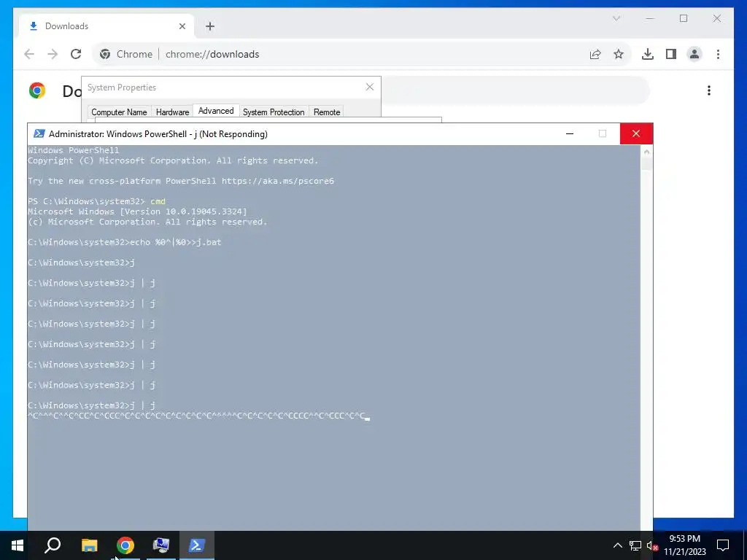Click the 'echo %0^|%0>>j.bat' line

click(x=124, y=242)
